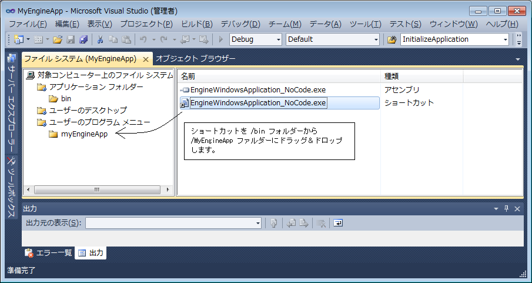The image size is (532, 283).
Task: Open dropdown arrow beside Add New Item icon
Action: 48,39
